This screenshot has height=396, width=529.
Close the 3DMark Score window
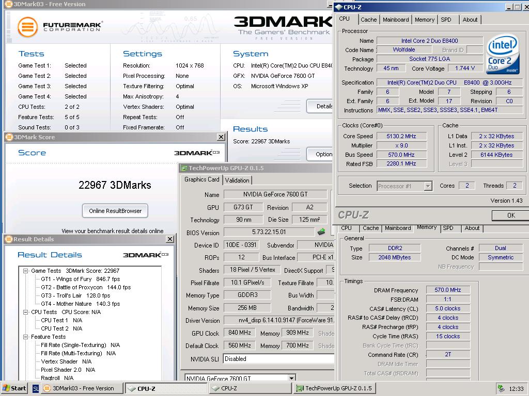[221, 137]
